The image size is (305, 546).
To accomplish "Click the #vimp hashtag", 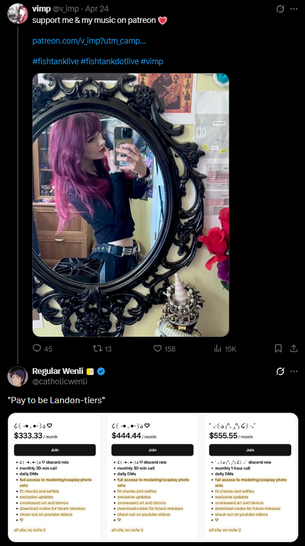I will click(152, 61).
